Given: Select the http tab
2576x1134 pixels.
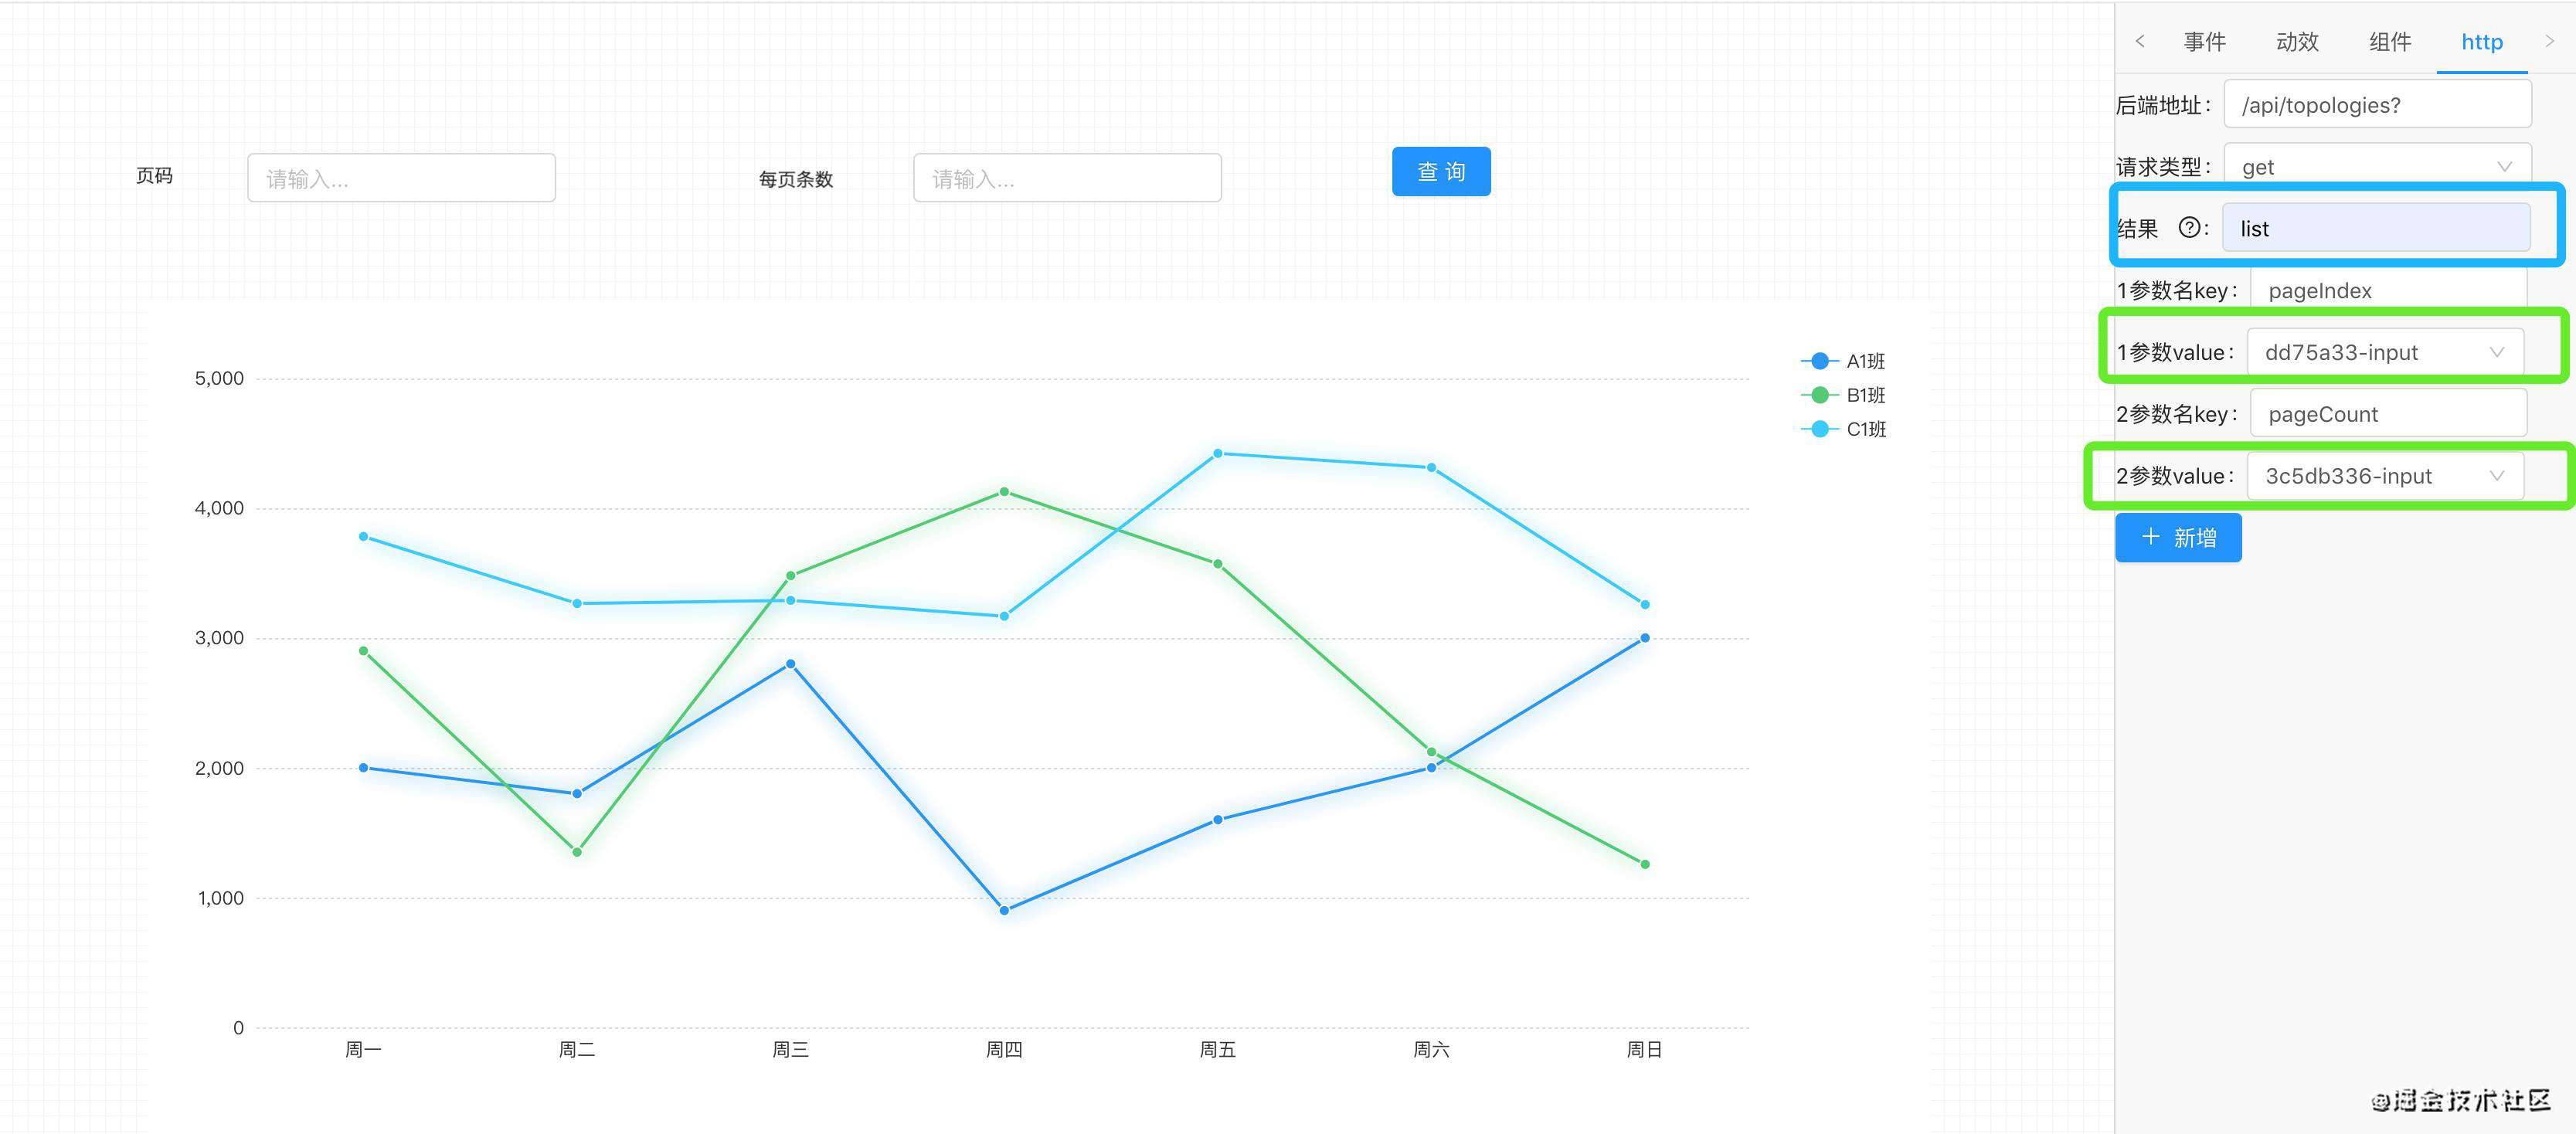Looking at the screenshot, I should pyautogui.click(x=2481, y=41).
